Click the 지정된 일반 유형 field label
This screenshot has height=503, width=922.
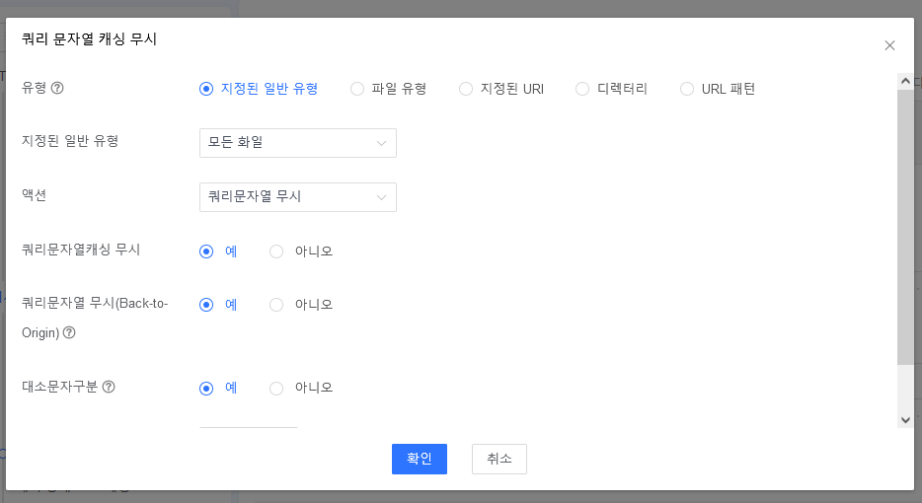pyautogui.click(x=70, y=141)
